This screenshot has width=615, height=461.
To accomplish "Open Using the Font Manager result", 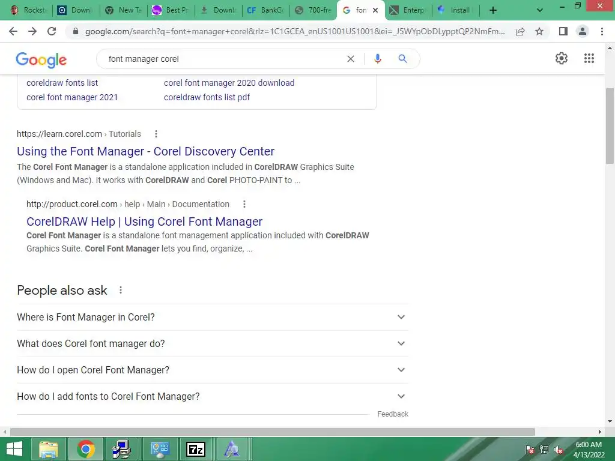I will pyautogui.click(x=145, y=151).
